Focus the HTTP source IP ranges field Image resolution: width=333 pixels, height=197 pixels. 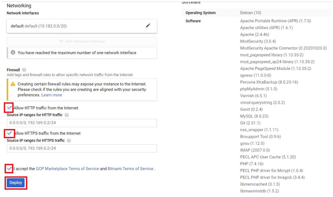[x=82, y=123]
